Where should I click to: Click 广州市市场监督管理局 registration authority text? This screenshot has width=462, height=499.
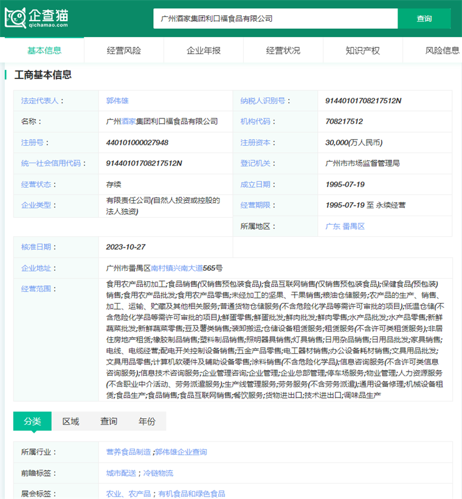pyautogui.click(x=362, y=163)
